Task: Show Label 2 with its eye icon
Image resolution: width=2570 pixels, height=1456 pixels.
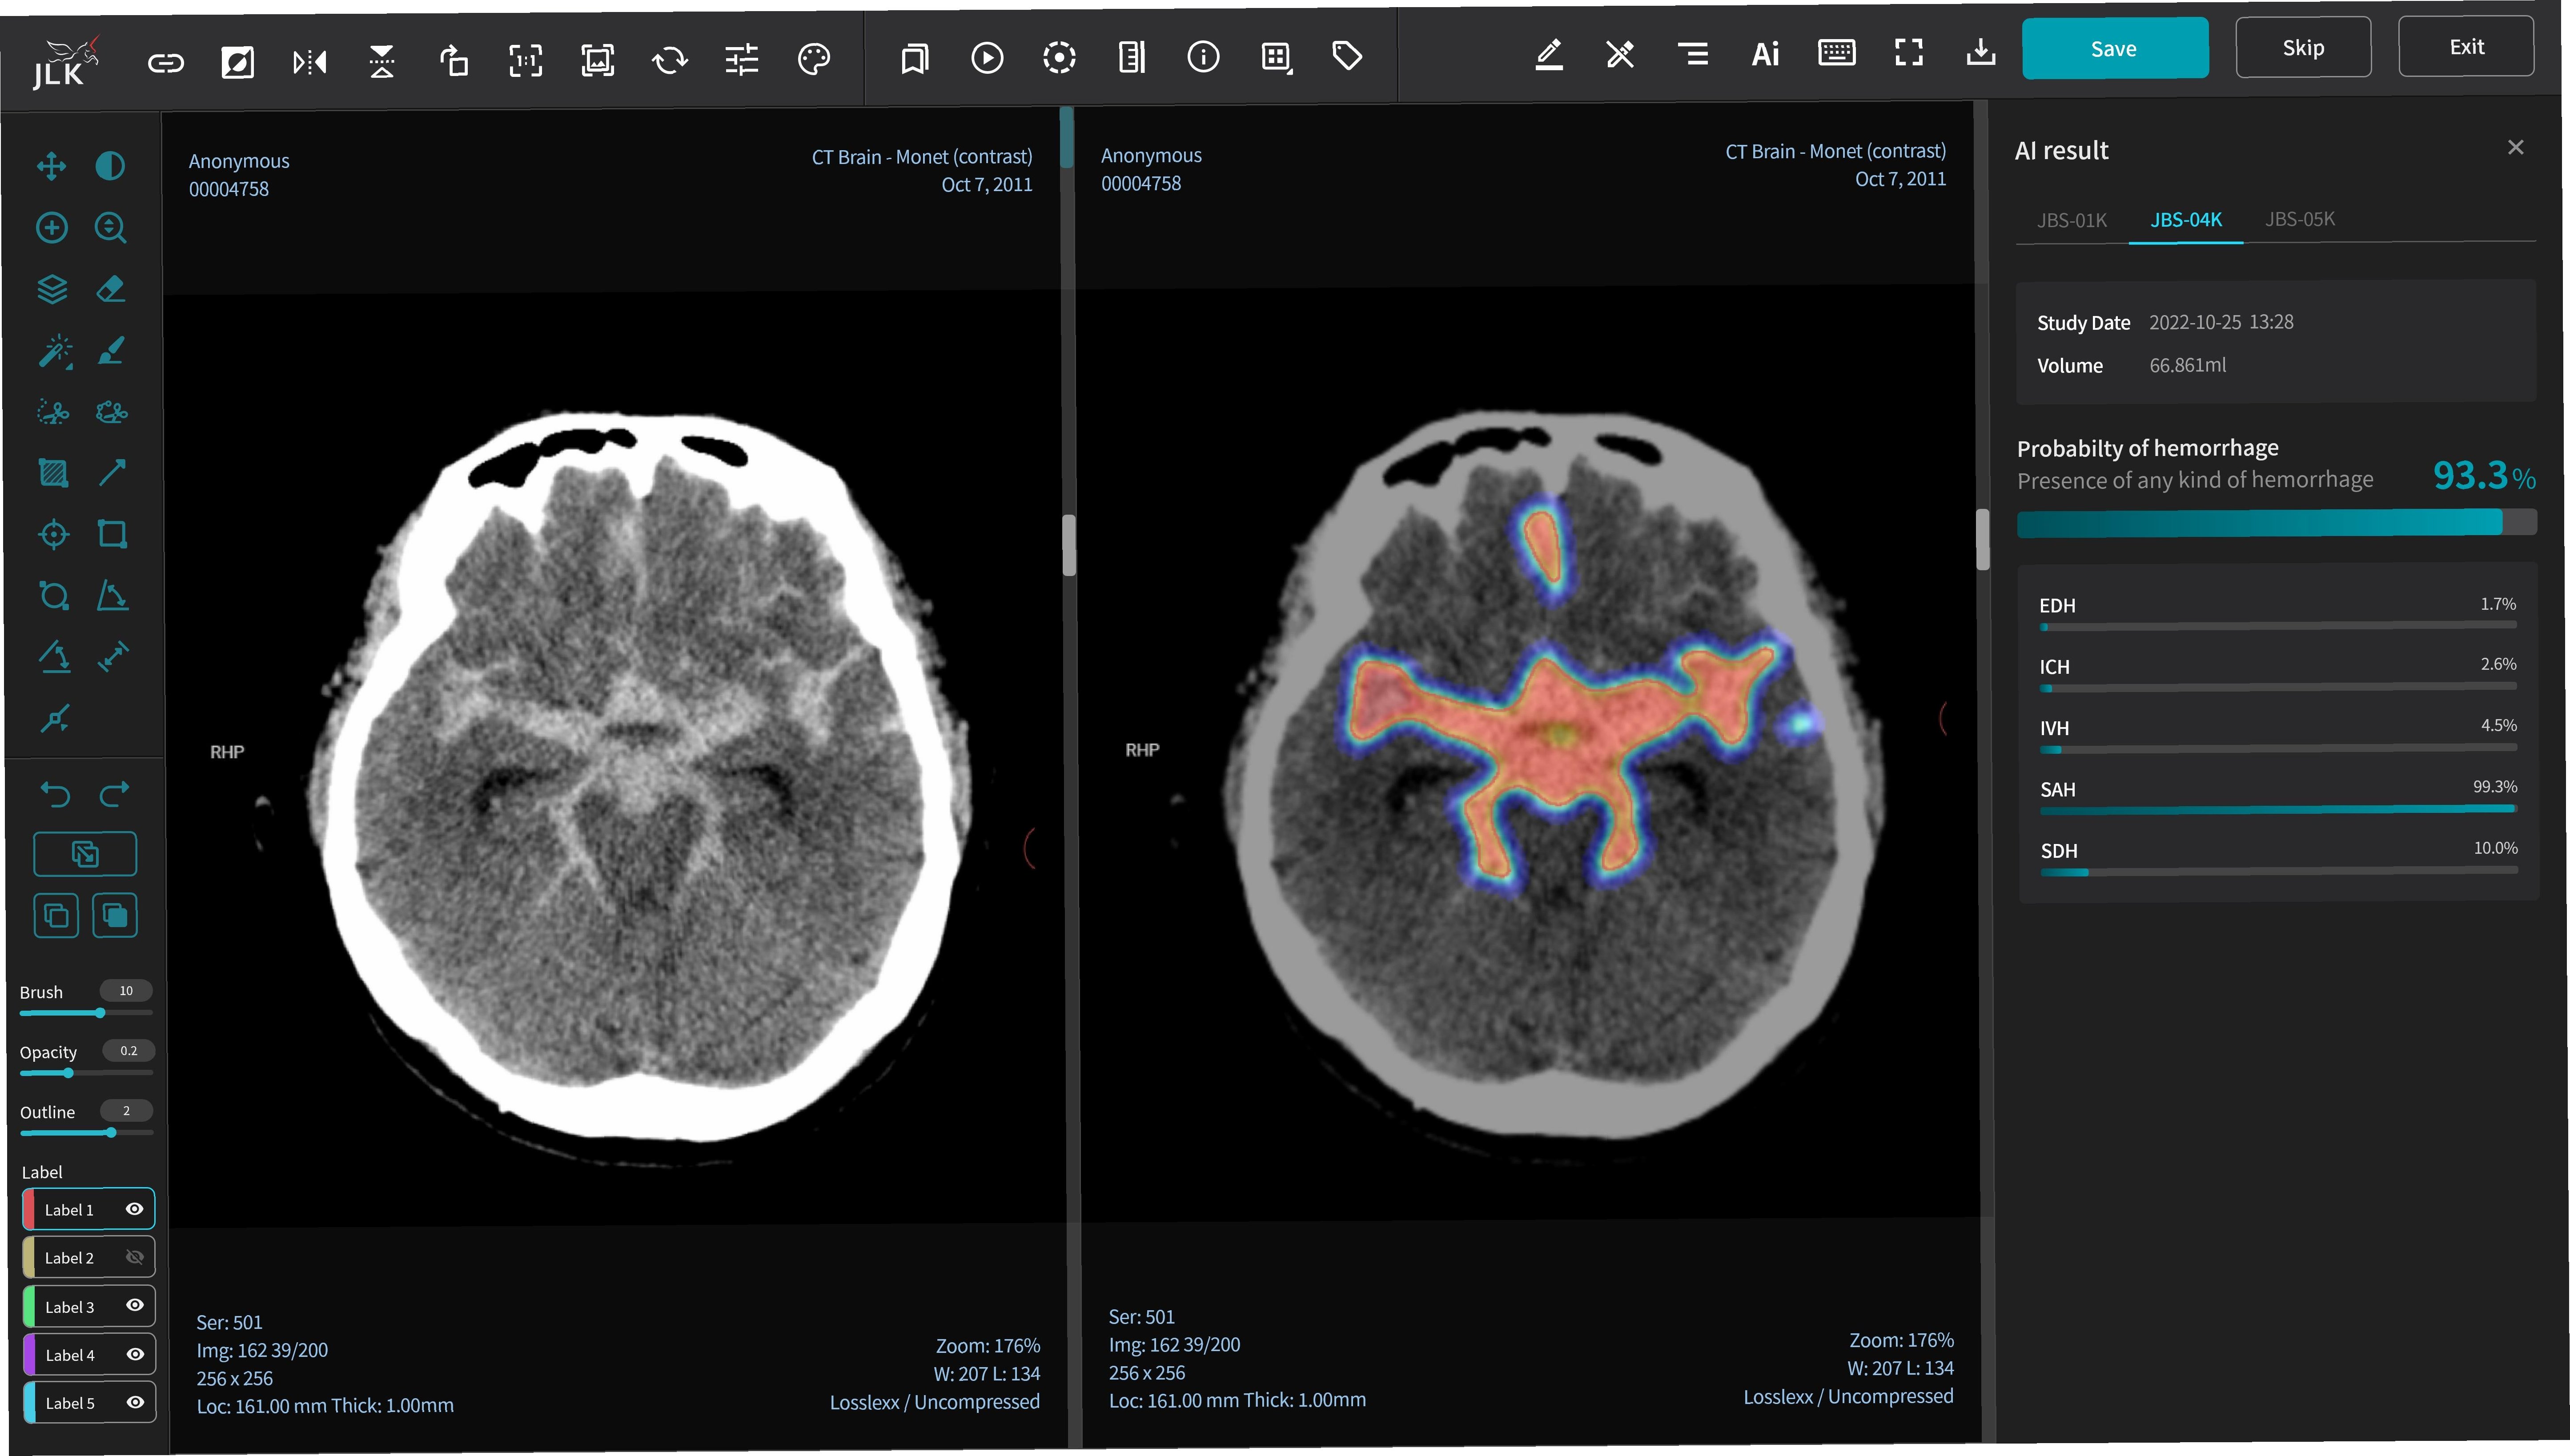Action: click(134, 1257)
